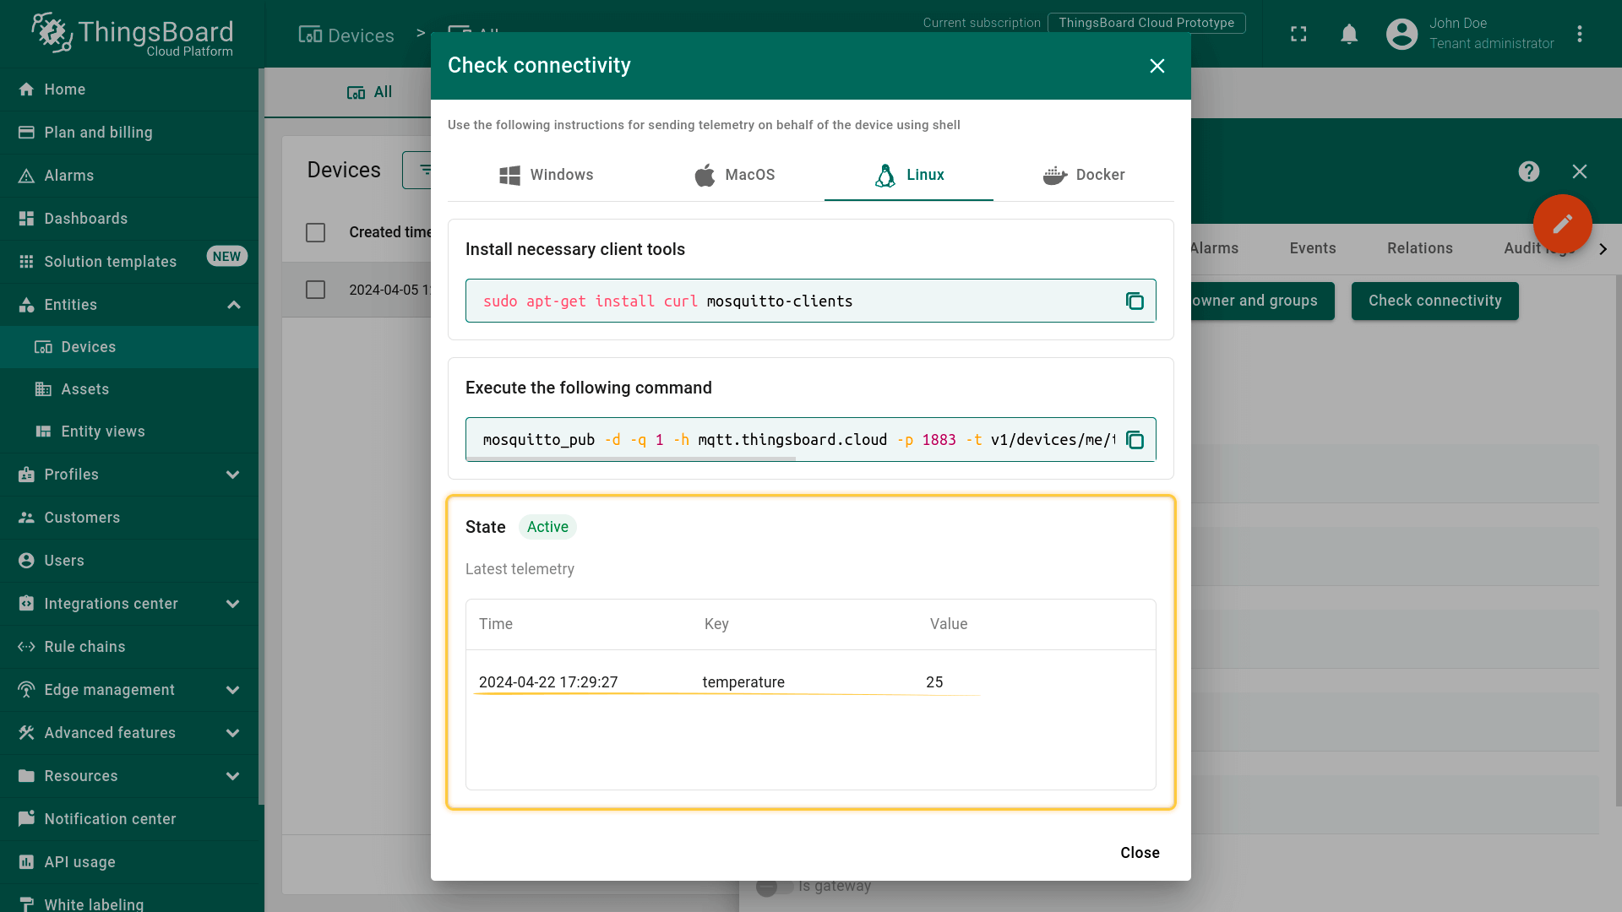
Task: Open the three-dot user menu
Action: [1579, 34]
